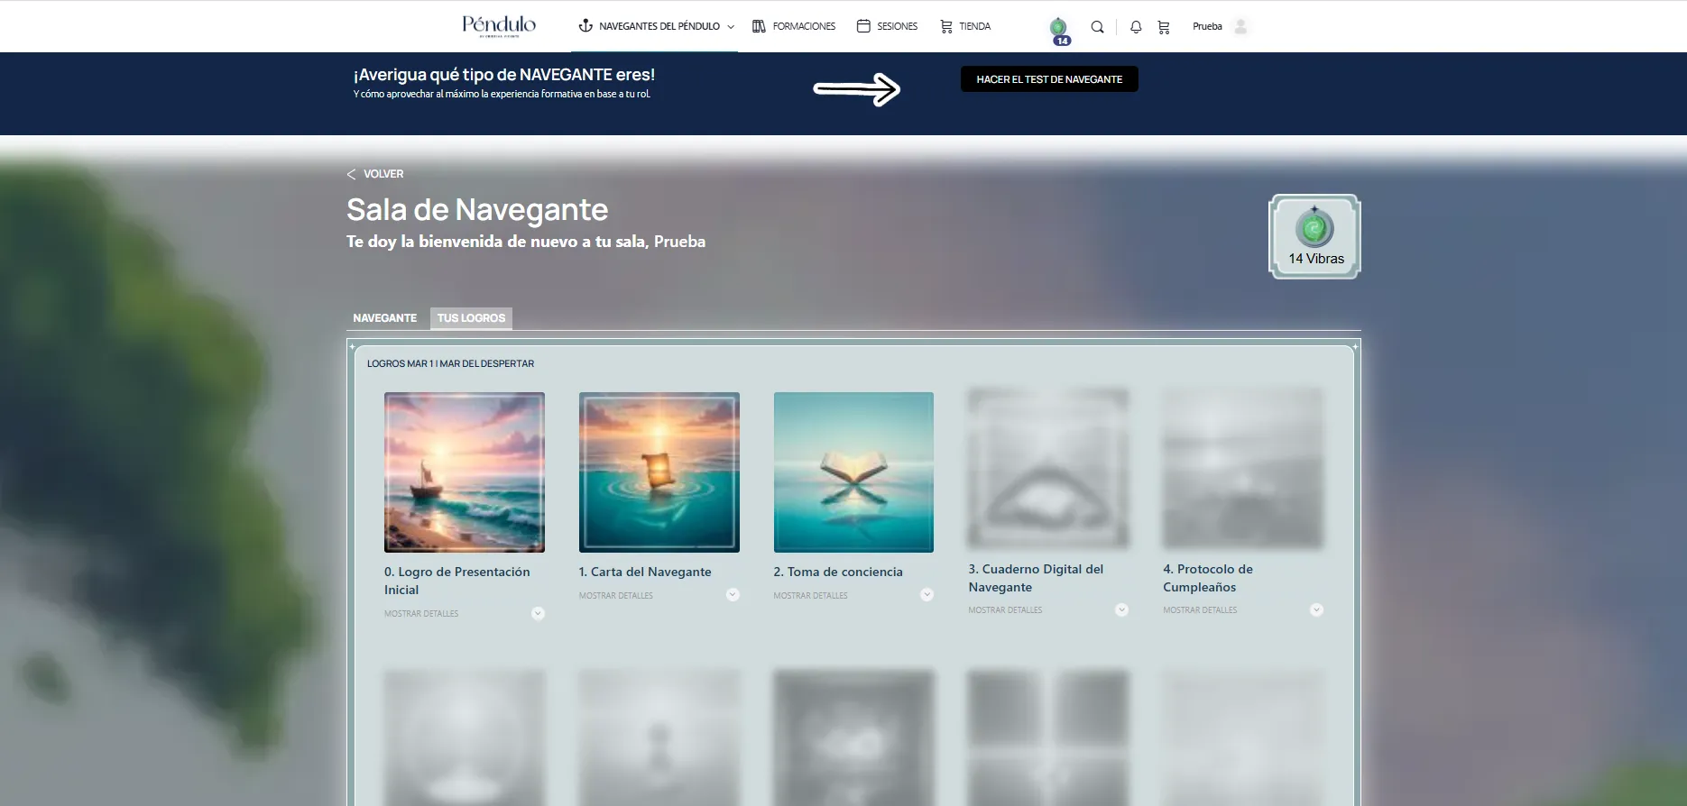Click the books icon beside Formaciones
Screen dimensions: 1687x806
(x=759, y=26)
